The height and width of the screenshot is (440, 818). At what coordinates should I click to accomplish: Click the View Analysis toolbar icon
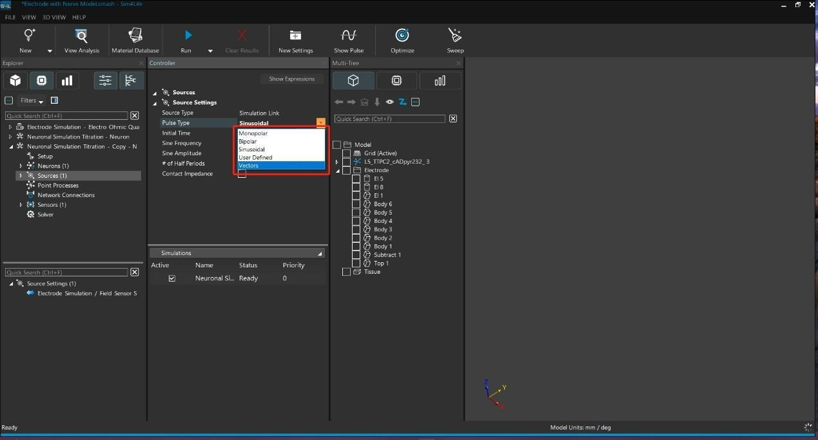81,35
